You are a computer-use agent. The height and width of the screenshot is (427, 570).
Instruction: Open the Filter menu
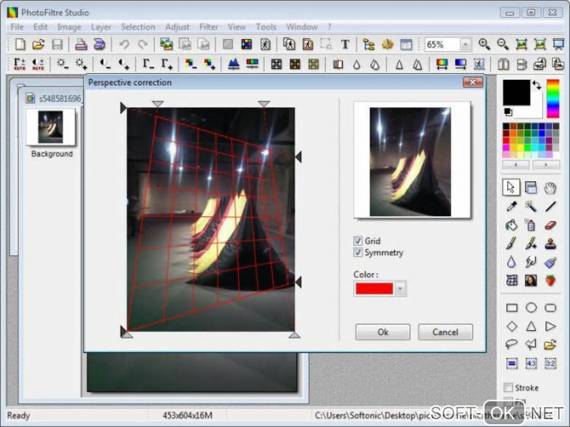coord(209,27)
